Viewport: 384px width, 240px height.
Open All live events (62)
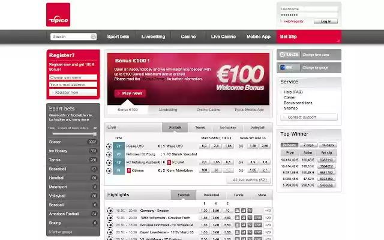tap(248, 180)
